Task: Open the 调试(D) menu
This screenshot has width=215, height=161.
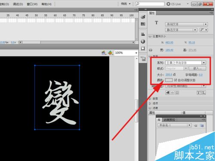Action: point(18,4)
